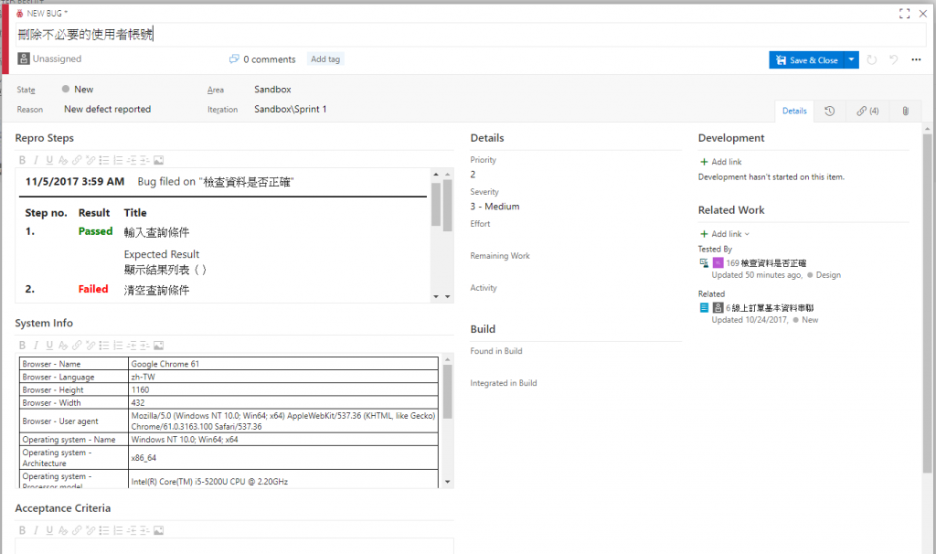Click the Bold icon in Repro Steps toolbar
Viewport: 936px width, 554px height.
click(x=21, y=161)
